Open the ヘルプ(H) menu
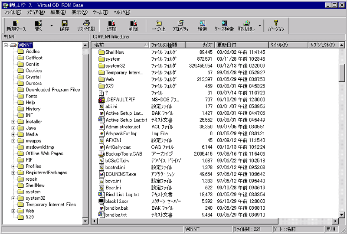This screenshot has width=347, height=234. (x=122, y=13)
